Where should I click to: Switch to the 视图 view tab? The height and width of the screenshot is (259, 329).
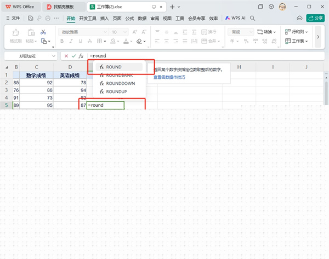pos(167,19)
